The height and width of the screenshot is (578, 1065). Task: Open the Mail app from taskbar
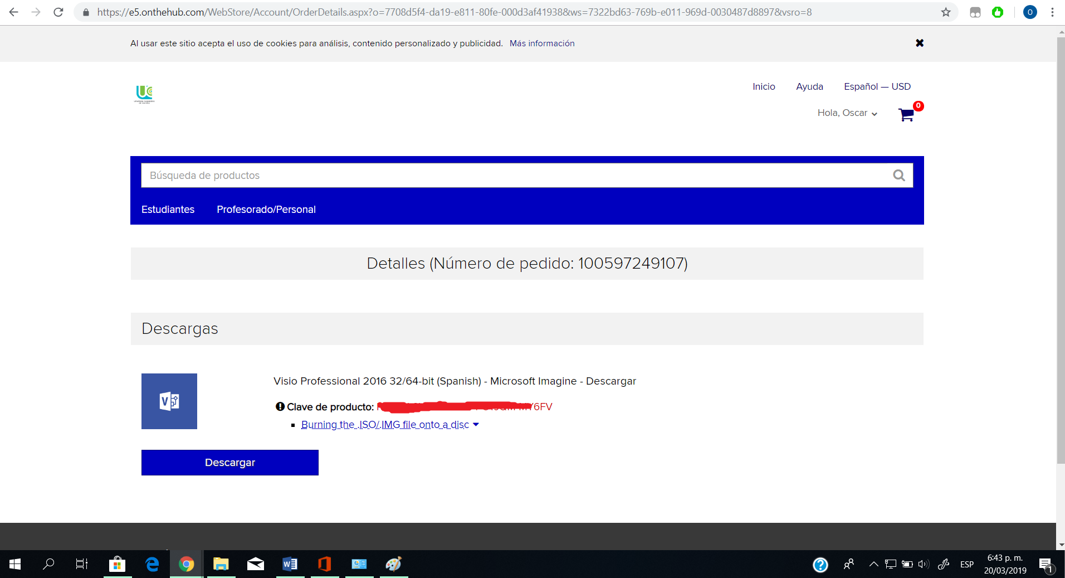tap(256, 564)
